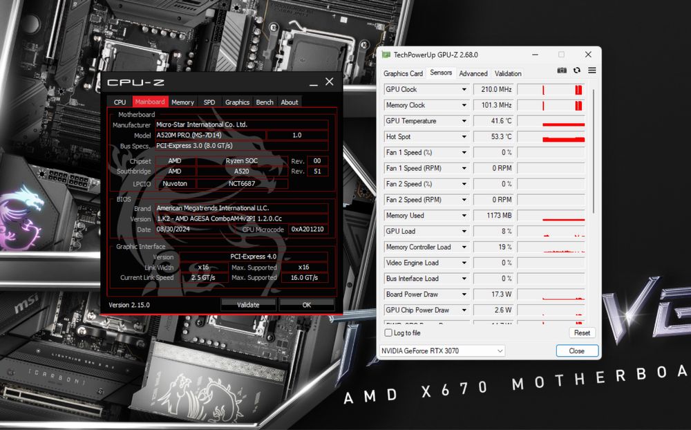Open the SPD tab in CPU-Z
The image size is (691, 430).
coord(209,102)
